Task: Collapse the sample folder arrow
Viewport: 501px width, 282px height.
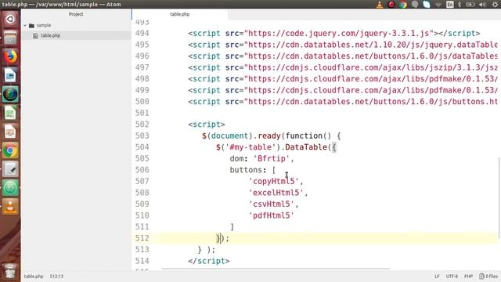Action: click(25, 25)
